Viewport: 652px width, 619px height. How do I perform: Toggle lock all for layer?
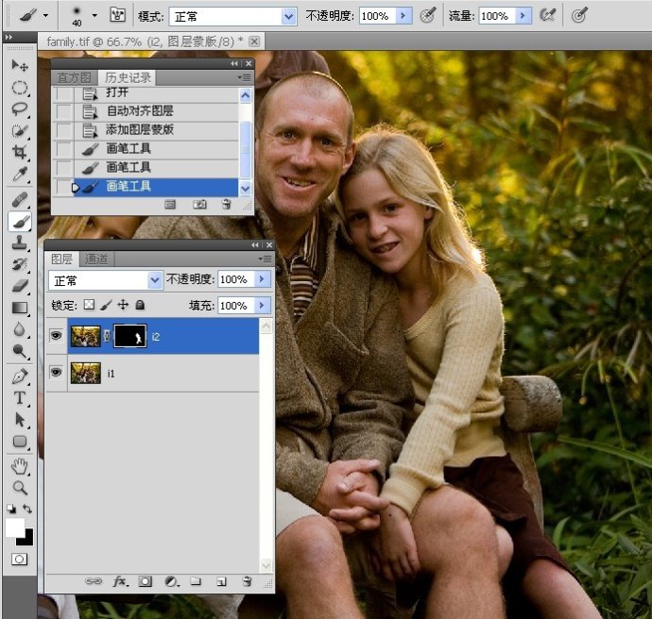[x=140, y=305]
